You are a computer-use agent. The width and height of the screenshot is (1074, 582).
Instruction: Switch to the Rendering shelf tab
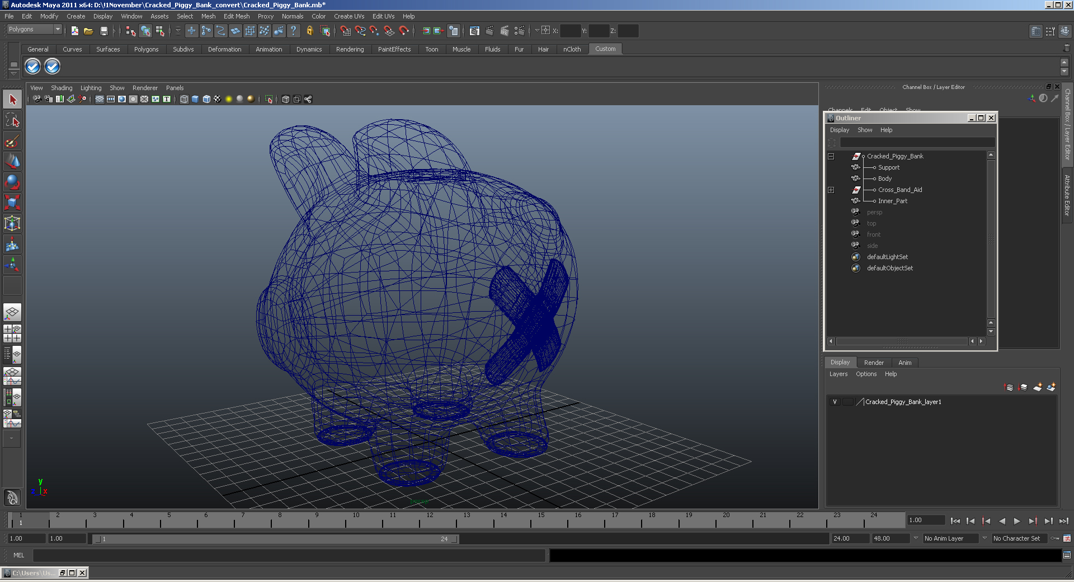pos(350,49)
